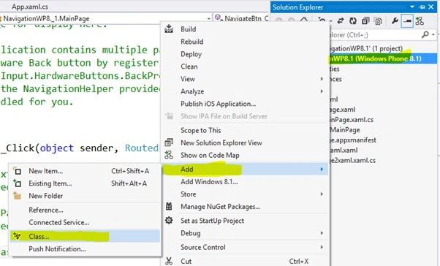The height and width of the screenshot is (266, 440).
Task: Add a new Class from submenu
Action: click(x=85, y=237)
